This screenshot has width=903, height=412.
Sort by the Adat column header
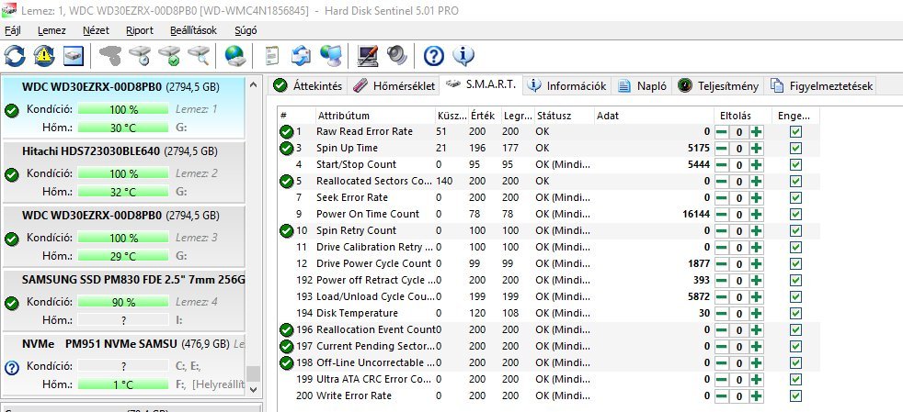coord(654,116)
